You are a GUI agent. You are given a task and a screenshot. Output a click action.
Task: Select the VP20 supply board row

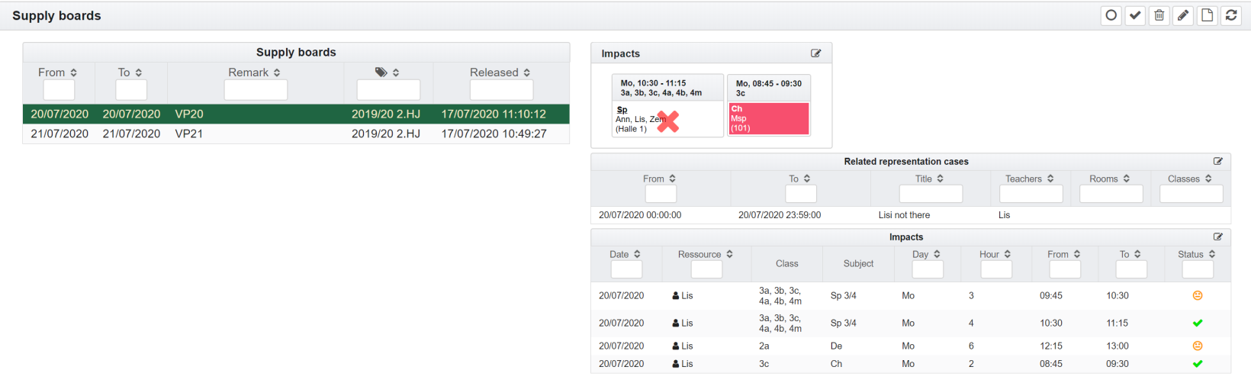(x=296, y=114)
